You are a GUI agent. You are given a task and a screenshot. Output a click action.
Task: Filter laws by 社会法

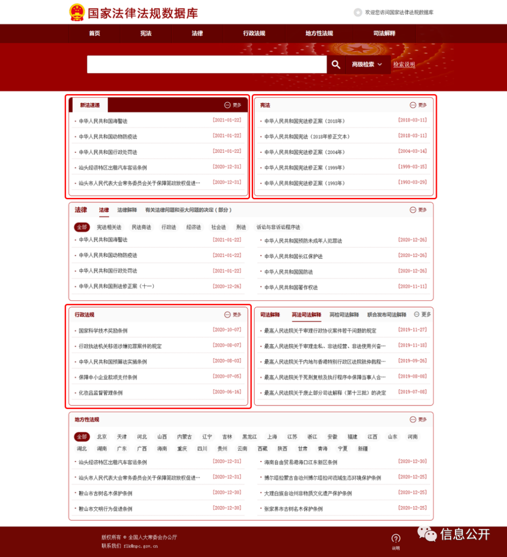(x=219, y=227)
